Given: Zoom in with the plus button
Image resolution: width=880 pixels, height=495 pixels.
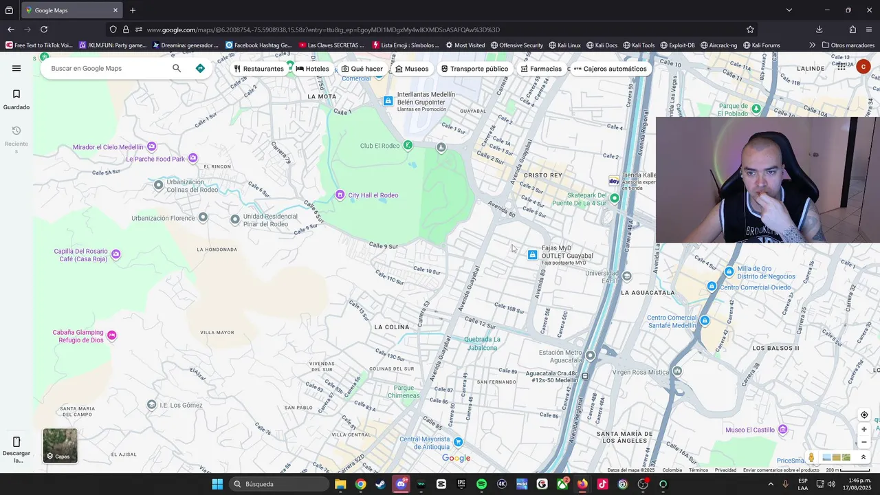Looking at the screenshot, I should [864, 429].
